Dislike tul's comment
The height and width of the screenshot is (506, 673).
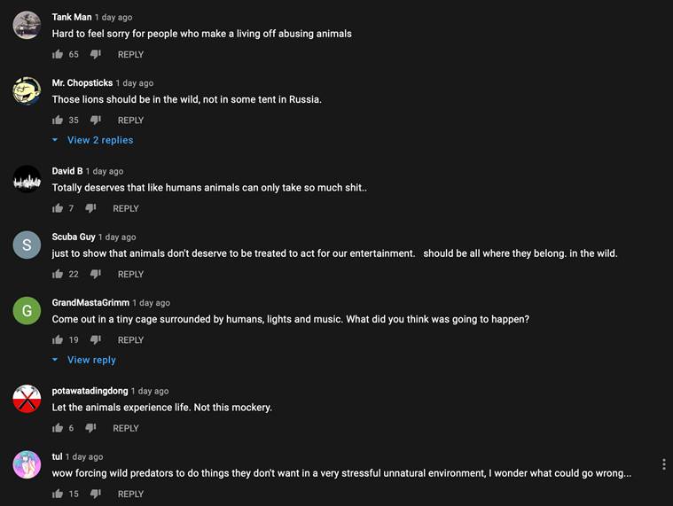click(x=96, y=494)
